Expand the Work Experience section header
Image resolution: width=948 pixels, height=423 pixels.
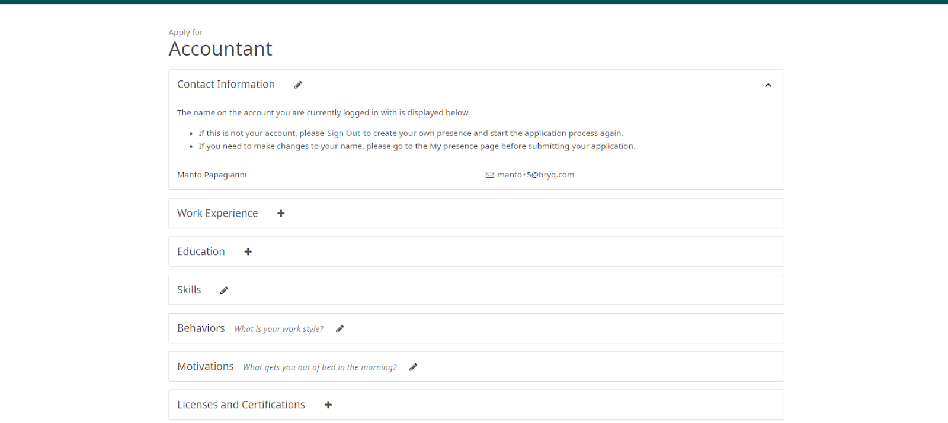point(217,214)
